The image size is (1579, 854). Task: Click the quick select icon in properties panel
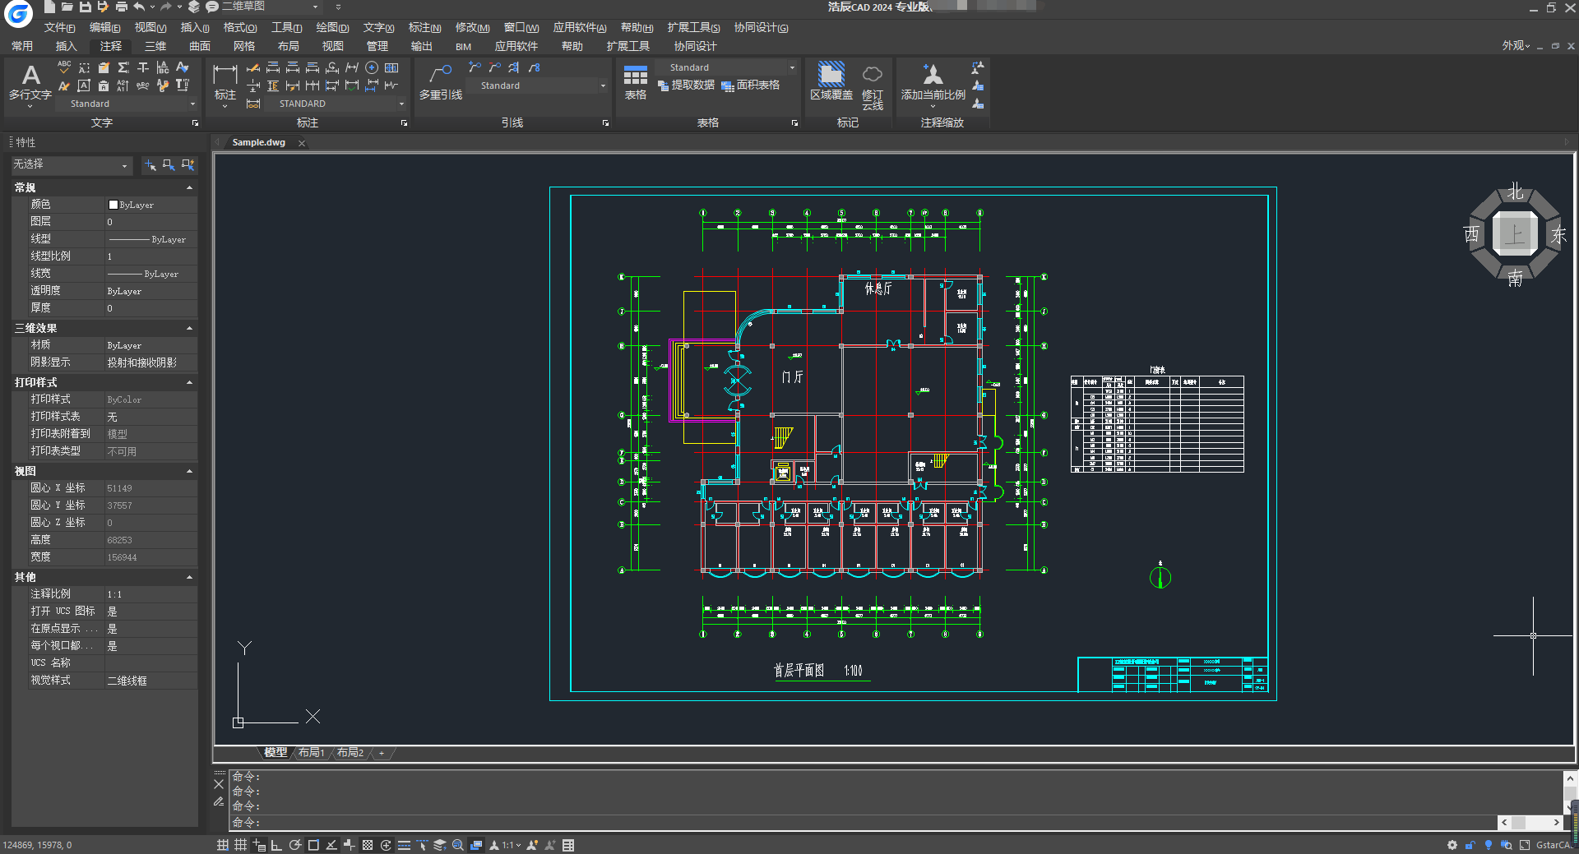(188, 165)
